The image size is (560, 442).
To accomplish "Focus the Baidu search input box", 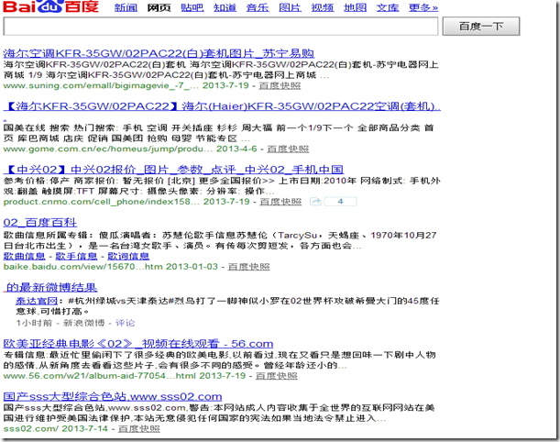I will click(221, 26).
